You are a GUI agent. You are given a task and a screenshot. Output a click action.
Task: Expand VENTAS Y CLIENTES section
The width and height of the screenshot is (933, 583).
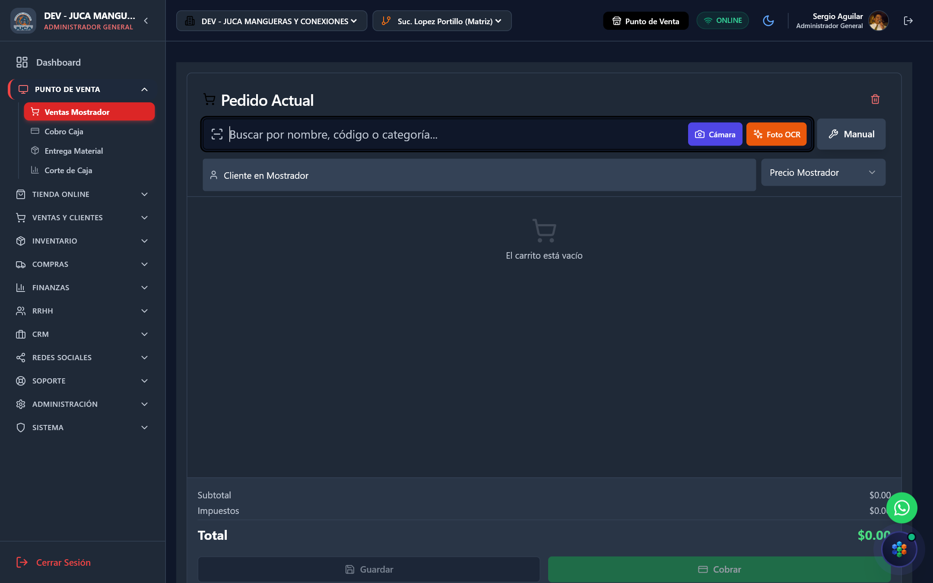pyautogui.click(x=82, y=218)
